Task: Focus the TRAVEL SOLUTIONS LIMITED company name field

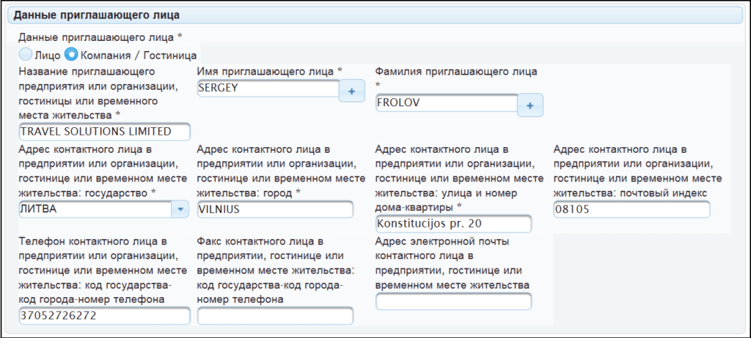Action: pyautogui.click(x=104, y=132)
